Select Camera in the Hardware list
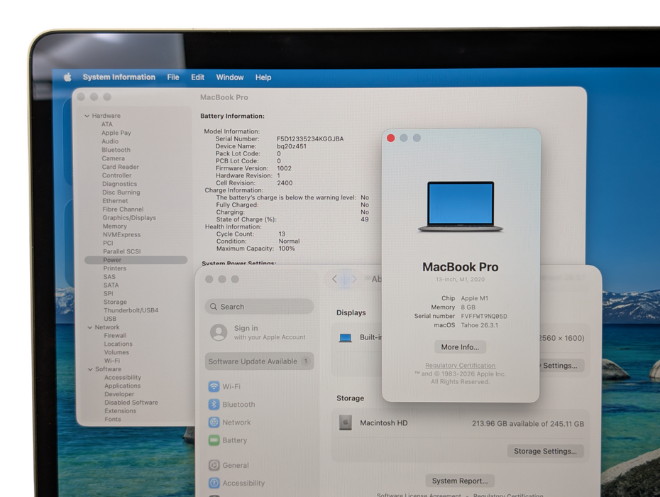Screen dimensions: 660x497 click(114, 158)
